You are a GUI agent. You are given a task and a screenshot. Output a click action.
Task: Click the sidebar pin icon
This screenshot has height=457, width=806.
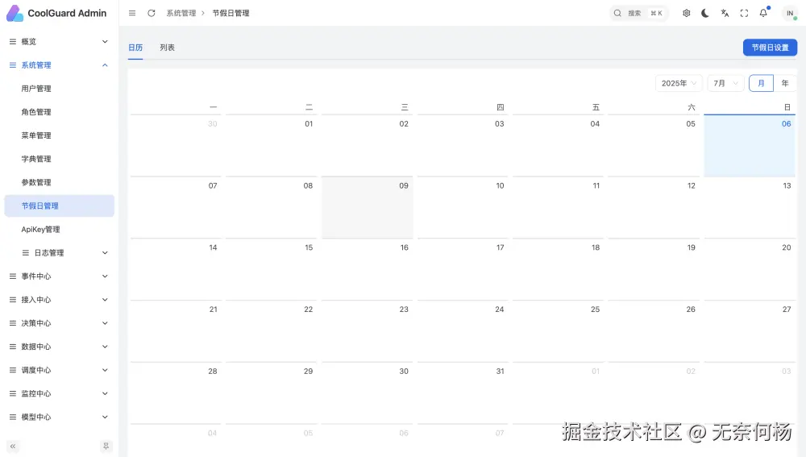point(106,447)
